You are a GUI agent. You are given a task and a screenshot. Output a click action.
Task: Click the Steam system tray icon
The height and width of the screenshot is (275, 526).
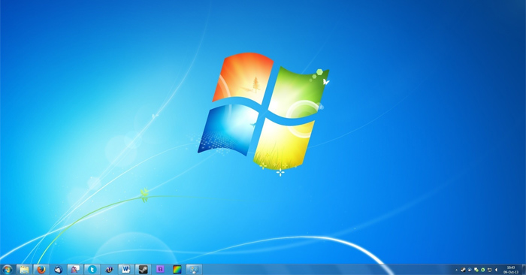tap(463, 270)
